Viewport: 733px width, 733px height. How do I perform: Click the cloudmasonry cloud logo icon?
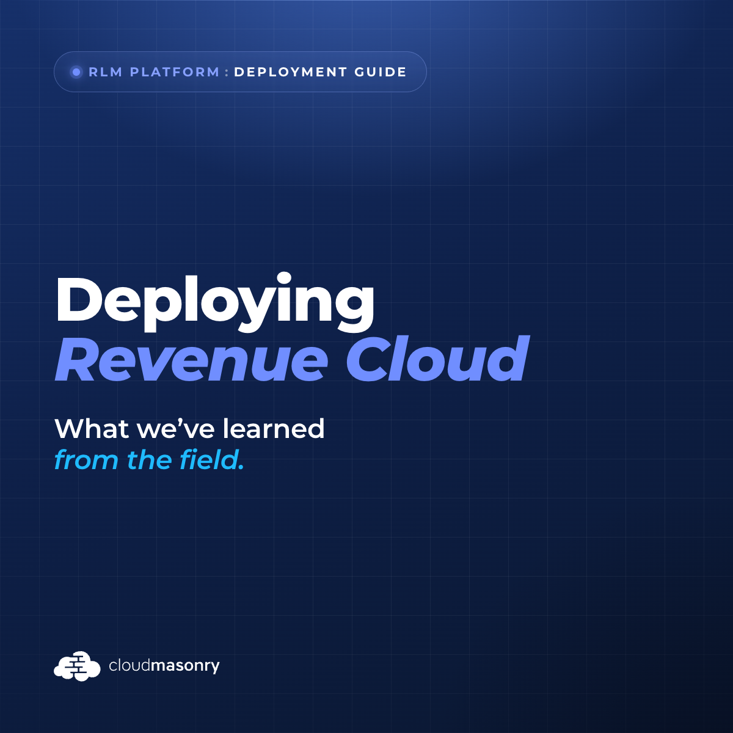tap(77, 666)
